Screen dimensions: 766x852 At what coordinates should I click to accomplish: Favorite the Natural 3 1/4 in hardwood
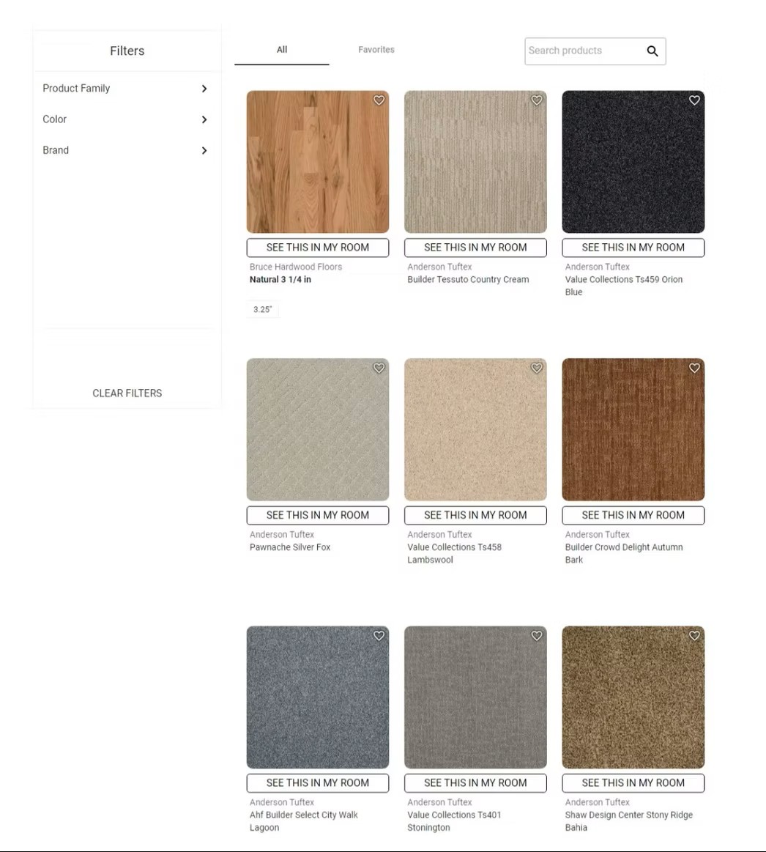click(379, 100)
